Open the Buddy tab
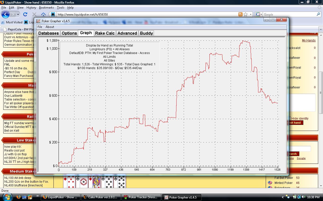The image size is (323, 201). click(x=146, y=33)
